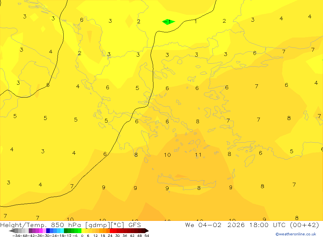This screenshot has height=237, width=323.
Task: Click the GFS model label
Action: 135,225
